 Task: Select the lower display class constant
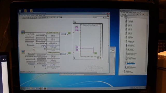[23, 52]
